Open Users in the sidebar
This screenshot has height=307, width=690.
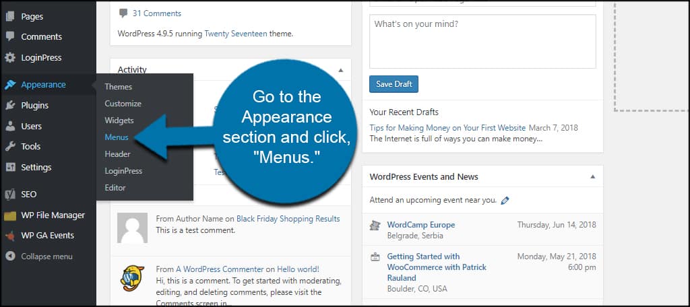[31, 126]
